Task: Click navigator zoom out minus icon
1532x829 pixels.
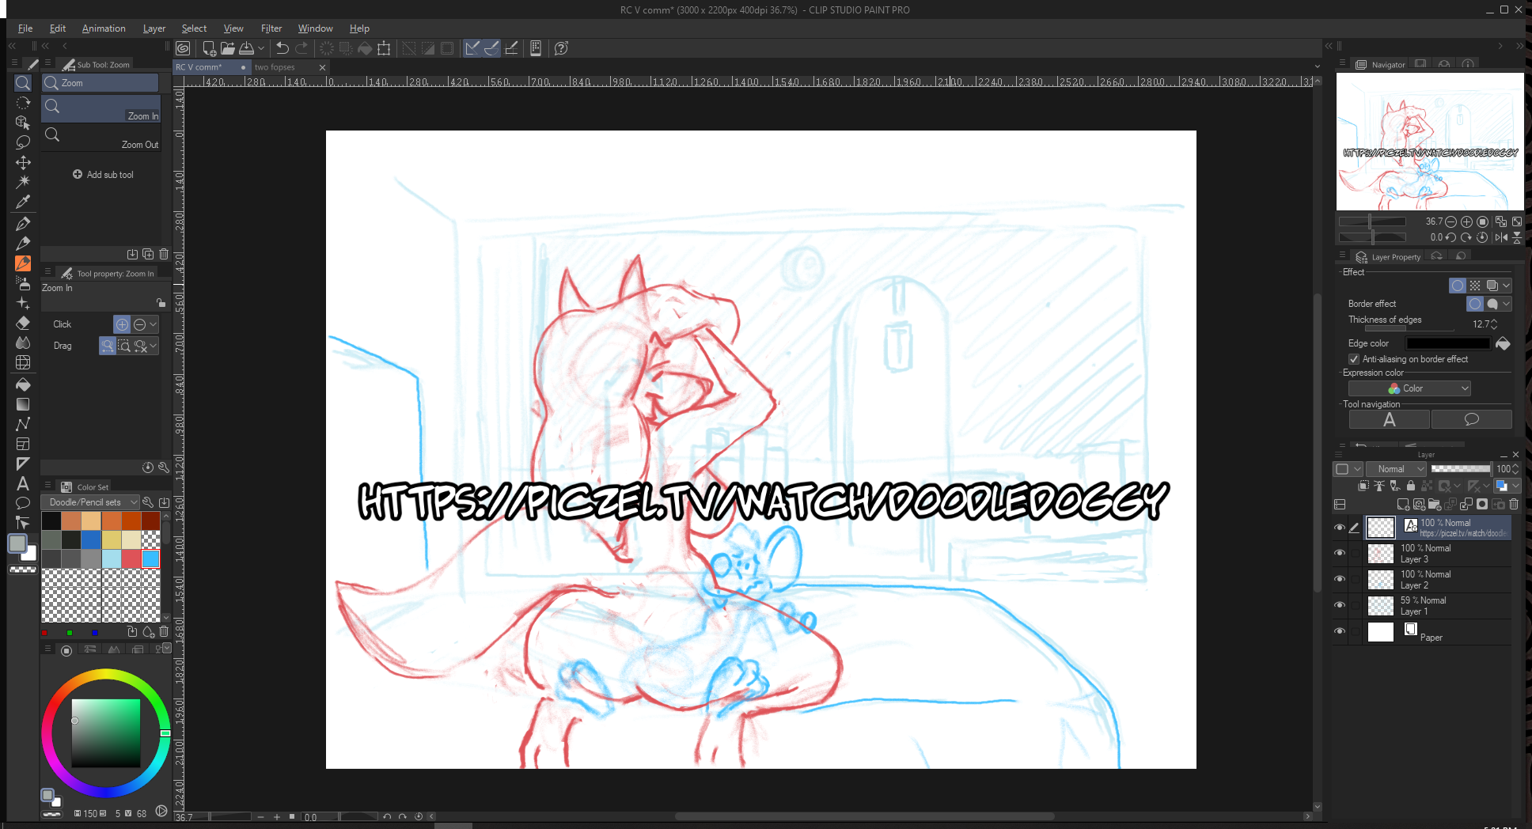Action: coord(1450,221)
